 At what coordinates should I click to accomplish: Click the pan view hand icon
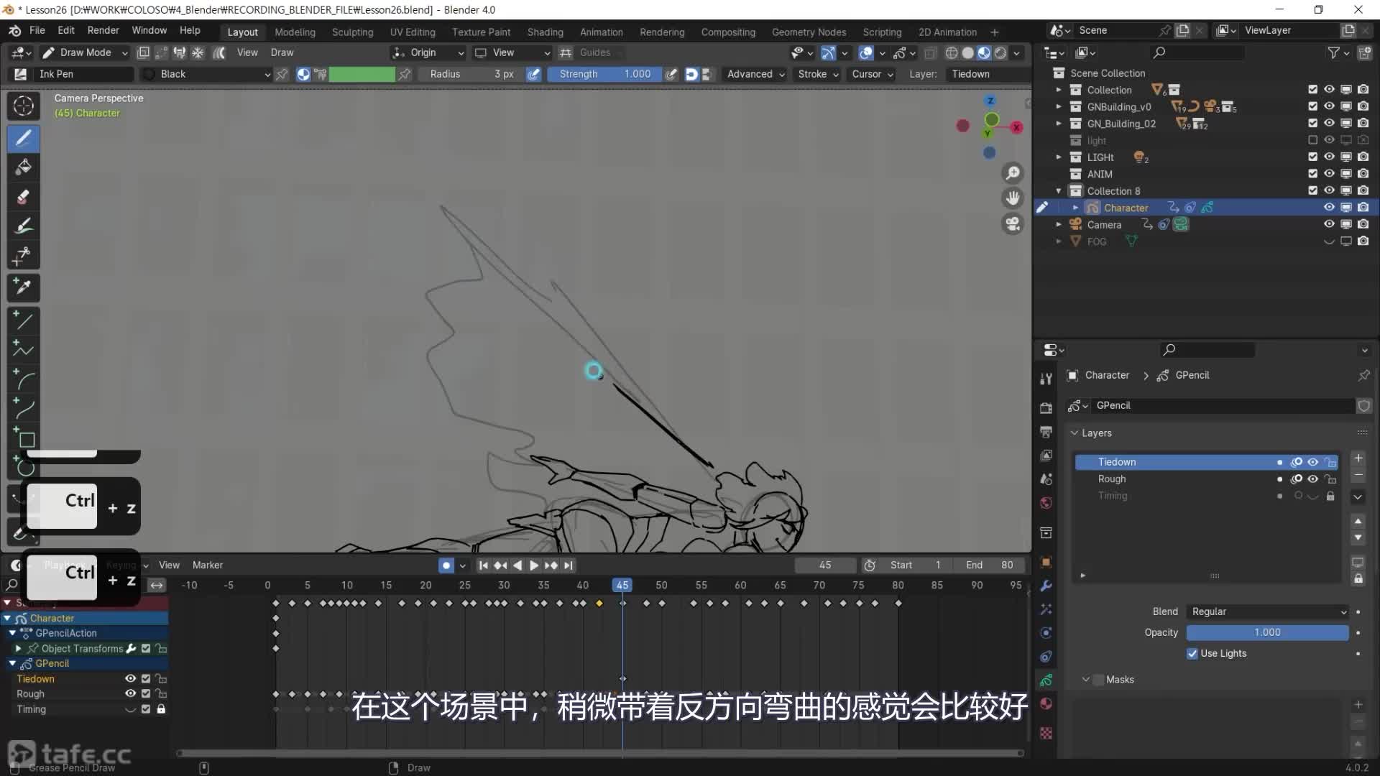(x=1013, y=198)
